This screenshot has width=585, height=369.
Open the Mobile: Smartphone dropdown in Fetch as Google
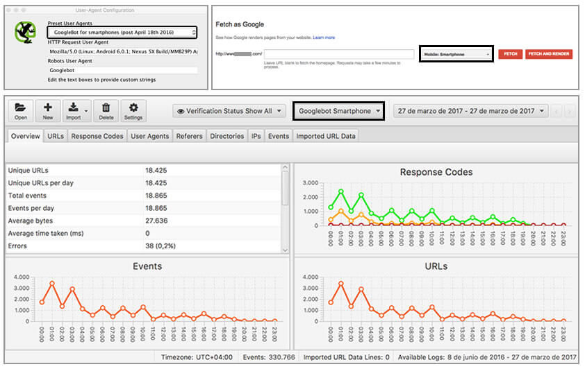(456, 54)
